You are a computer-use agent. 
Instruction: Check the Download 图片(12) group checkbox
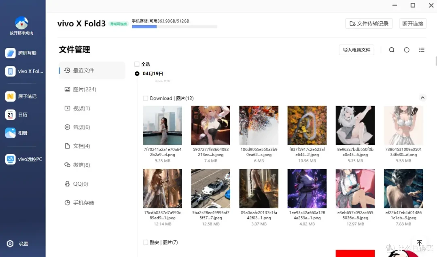[146, 98]
